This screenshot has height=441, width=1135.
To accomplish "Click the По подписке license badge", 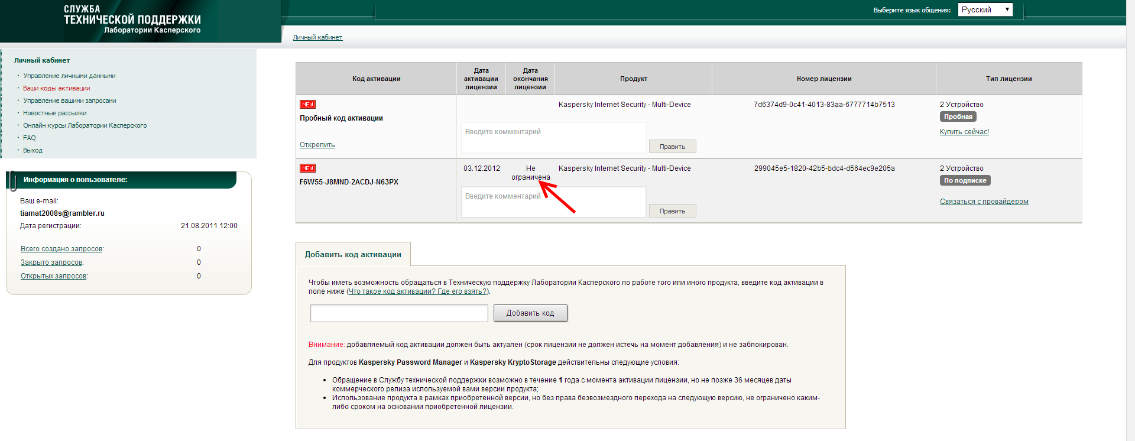I will tap(965, 180).
